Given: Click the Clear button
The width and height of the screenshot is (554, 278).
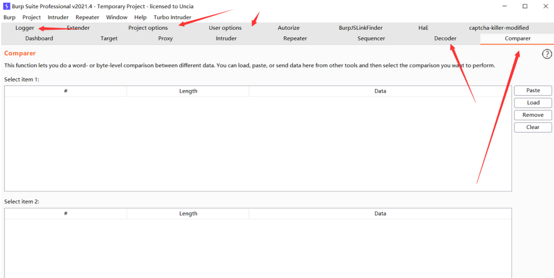Looking at the screenshot, I should tap(533, 127).
